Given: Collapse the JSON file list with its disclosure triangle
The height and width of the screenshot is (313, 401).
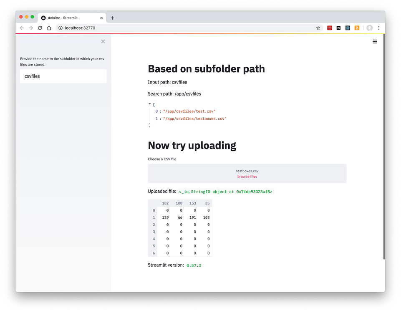Looking at the screenshot, I should 149,104.
